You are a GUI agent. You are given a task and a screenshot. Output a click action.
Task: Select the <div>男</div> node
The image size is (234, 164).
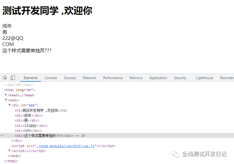[27, 120]
